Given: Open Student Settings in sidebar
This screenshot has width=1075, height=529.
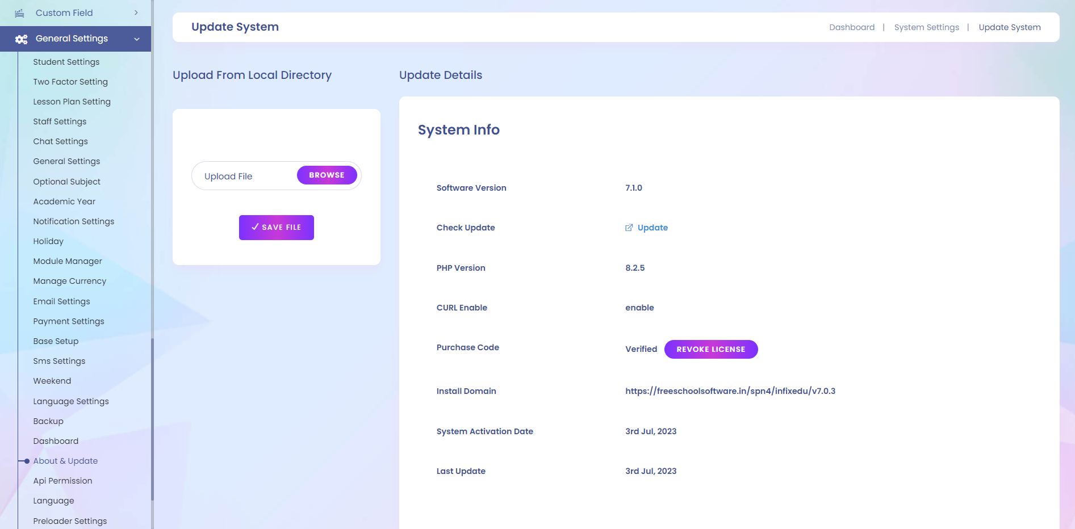Looking at the screenshot, I should pyautogui.click(x=66, y=62).
